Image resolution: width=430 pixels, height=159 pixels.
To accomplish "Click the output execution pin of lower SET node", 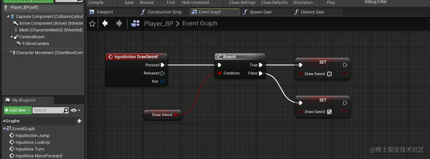I will (345, 103).
